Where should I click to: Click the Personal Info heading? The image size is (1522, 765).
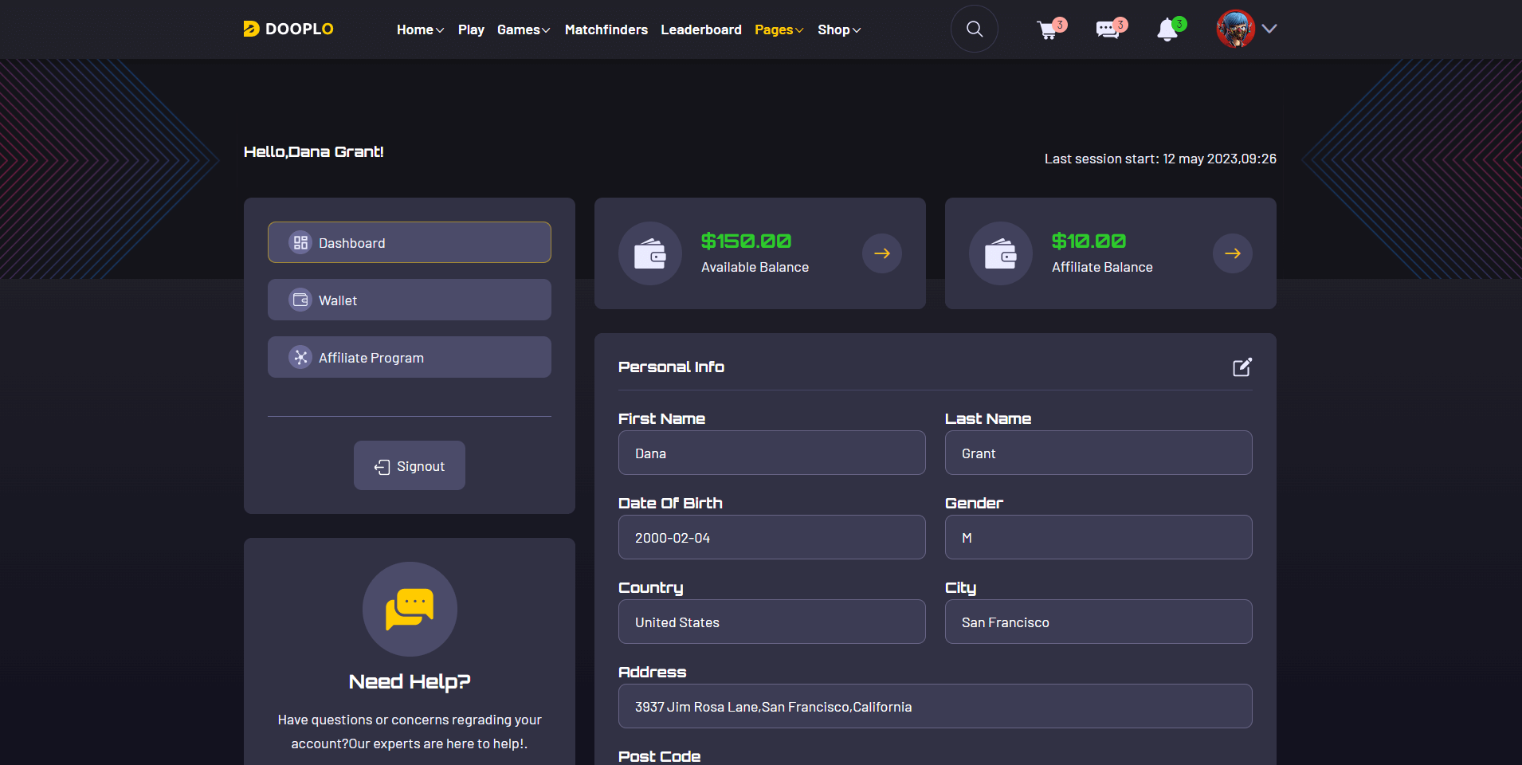pyautogui.click(x=671, y=367)
